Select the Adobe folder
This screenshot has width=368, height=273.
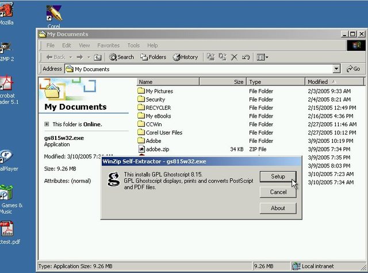click(149, 141)
